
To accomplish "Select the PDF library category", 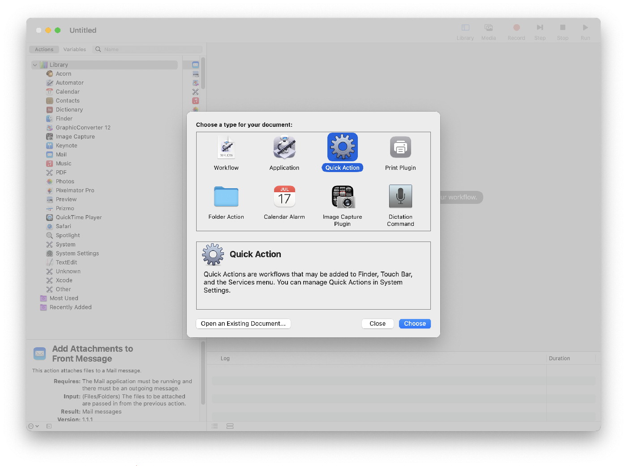I will (x=61, y=173).
